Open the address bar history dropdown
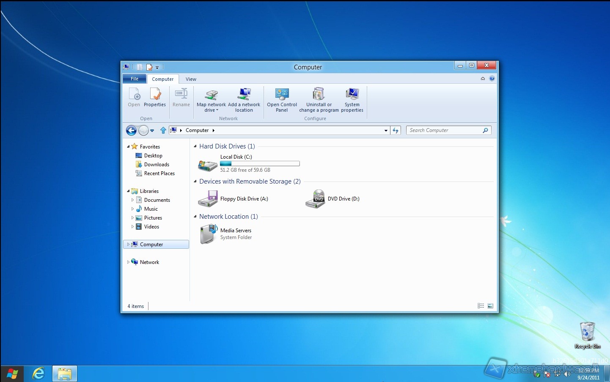610x382 pixels. tap(386, 130)
